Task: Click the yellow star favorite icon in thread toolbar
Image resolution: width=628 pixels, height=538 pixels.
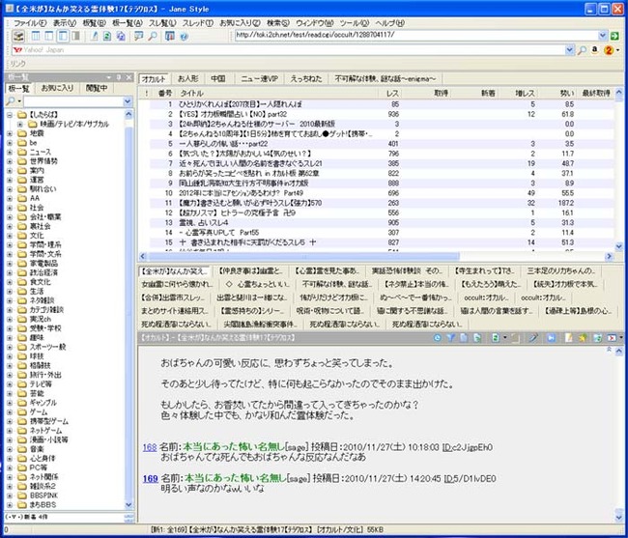Action: coord(583,338)
